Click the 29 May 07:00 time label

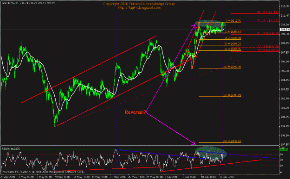pos(155,177)
